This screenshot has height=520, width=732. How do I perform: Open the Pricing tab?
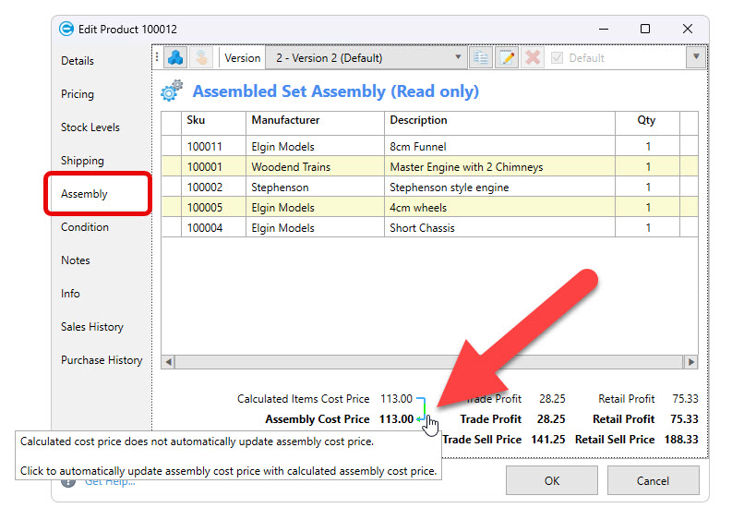pyautogui.click(x=78, y=94)
